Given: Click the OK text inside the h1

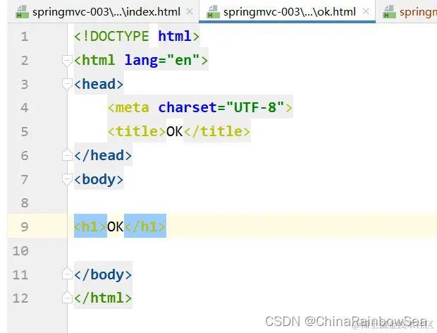Looking at the screenshot, I should pos(116,226).
